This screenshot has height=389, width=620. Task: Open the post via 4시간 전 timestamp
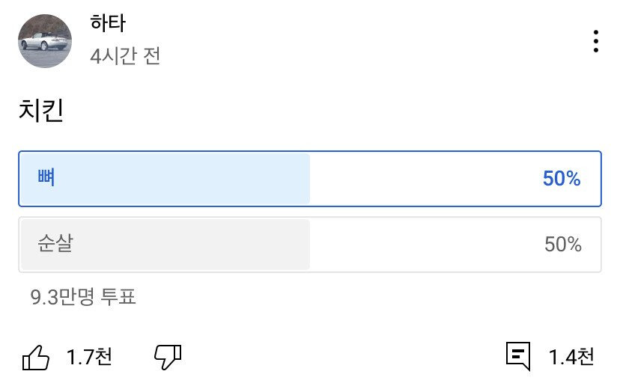pos(125,56)
